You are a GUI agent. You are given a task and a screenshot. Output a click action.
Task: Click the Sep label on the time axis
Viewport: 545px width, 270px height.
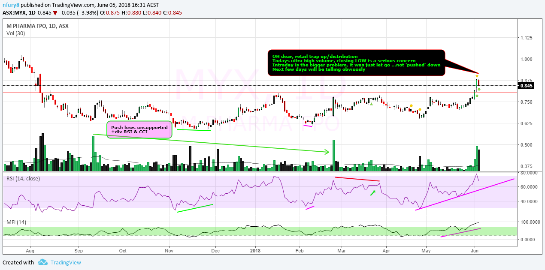tap(79, 250)
